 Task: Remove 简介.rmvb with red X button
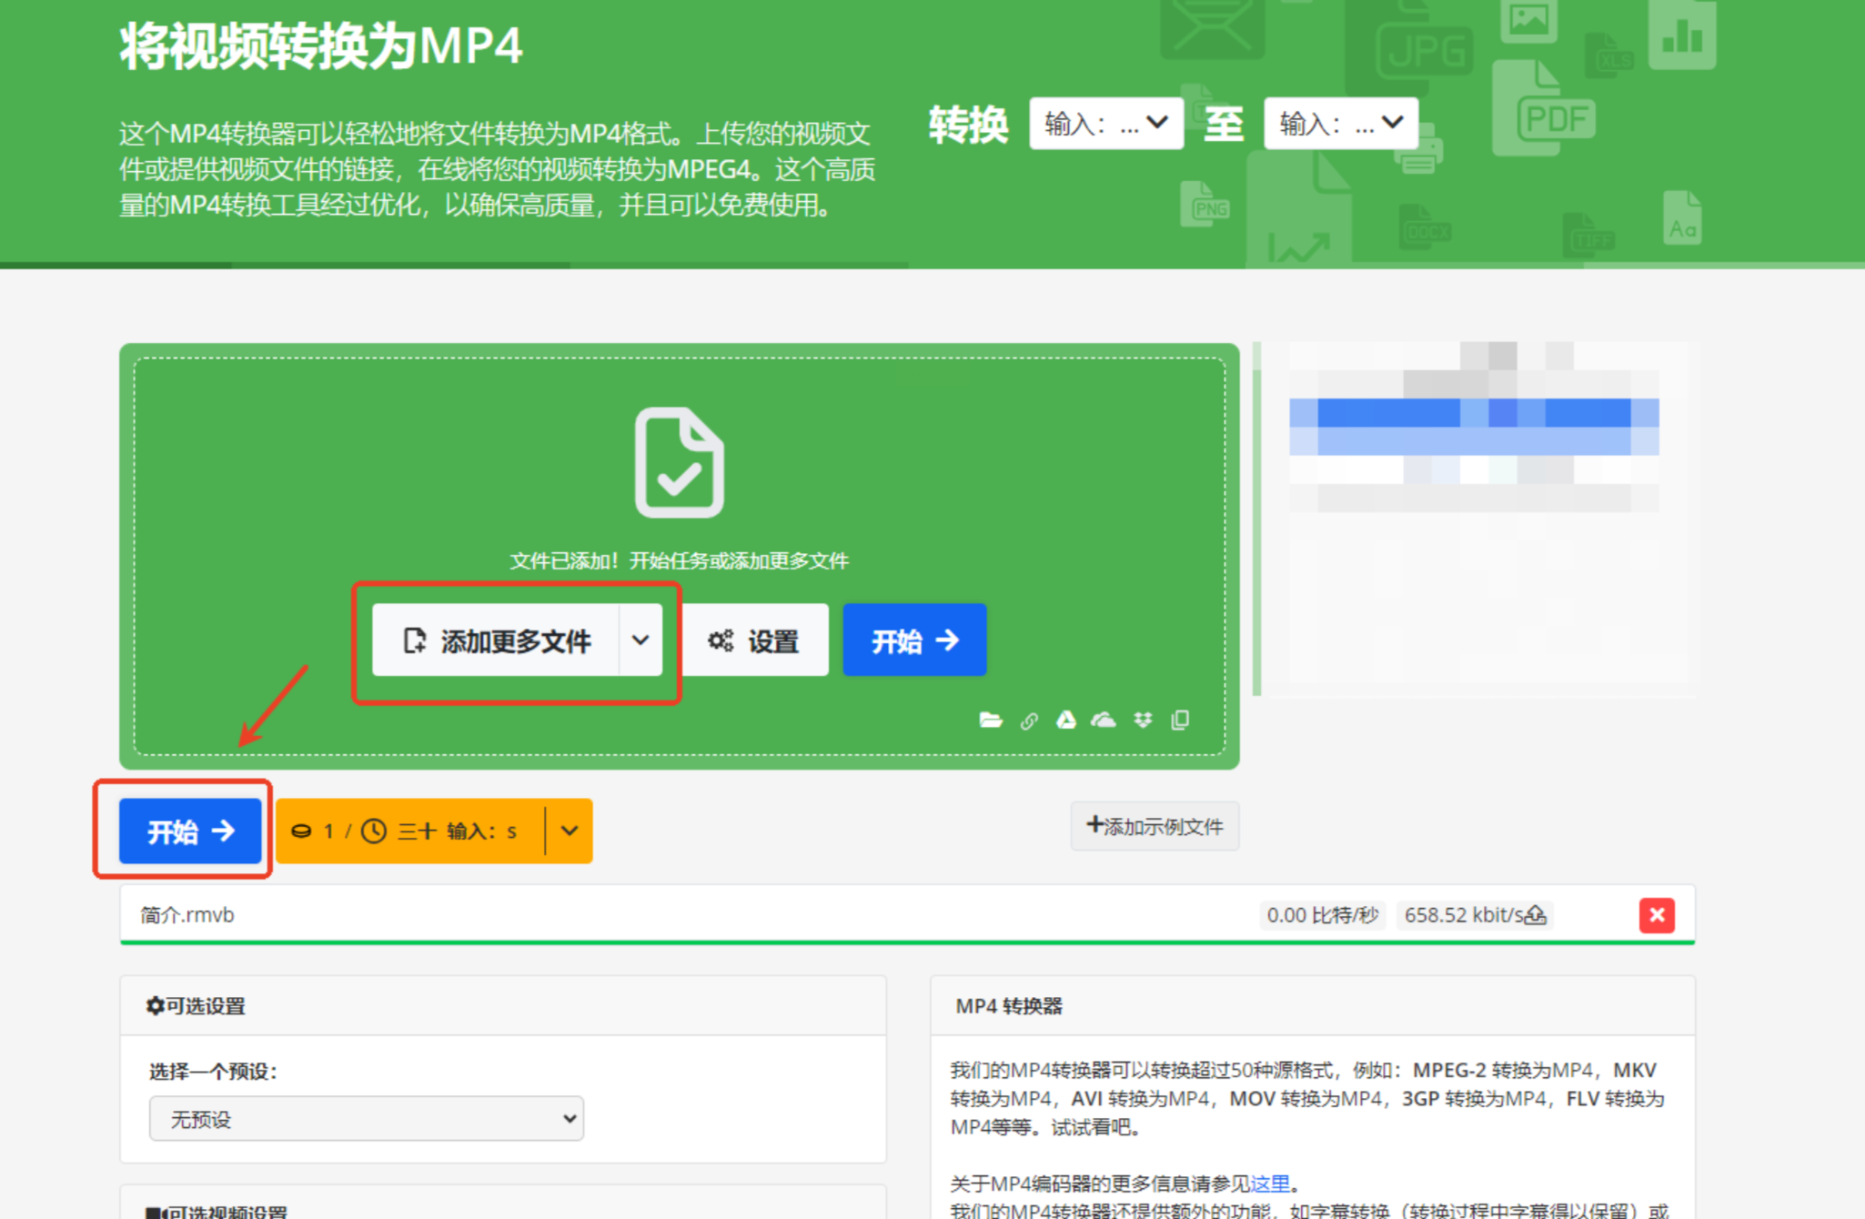click(1657, 915)
